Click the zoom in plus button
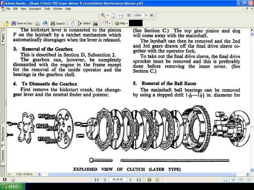 click(x=152, y=15)
